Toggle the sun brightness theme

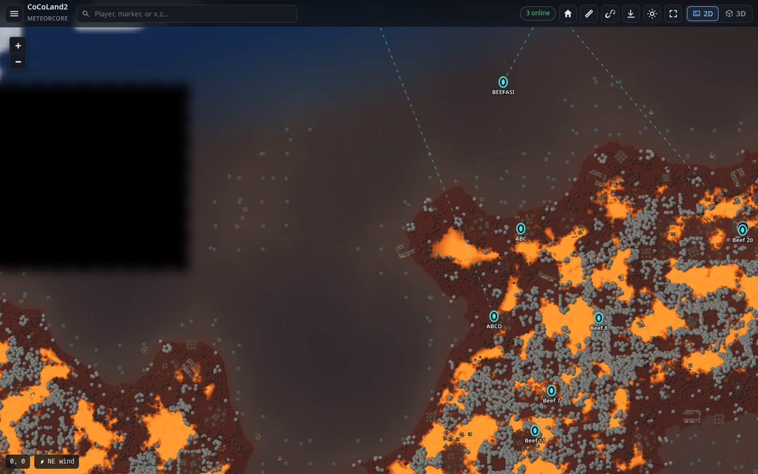pyautogui.click(x=652, y=14)
